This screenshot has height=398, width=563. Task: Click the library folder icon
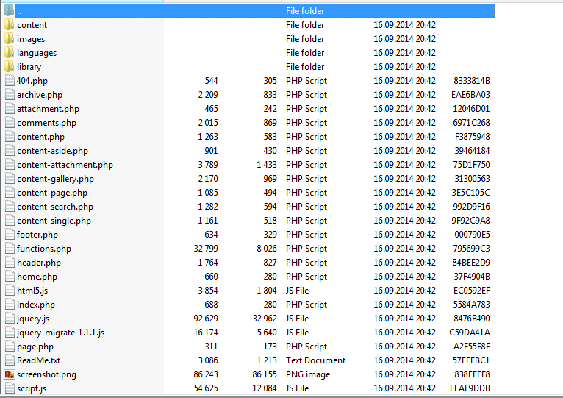pyautogui.click(x=9, y=67)
